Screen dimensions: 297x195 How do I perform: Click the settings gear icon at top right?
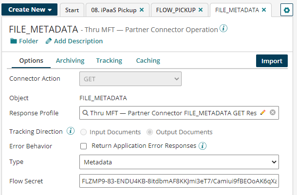click(286, 10)
